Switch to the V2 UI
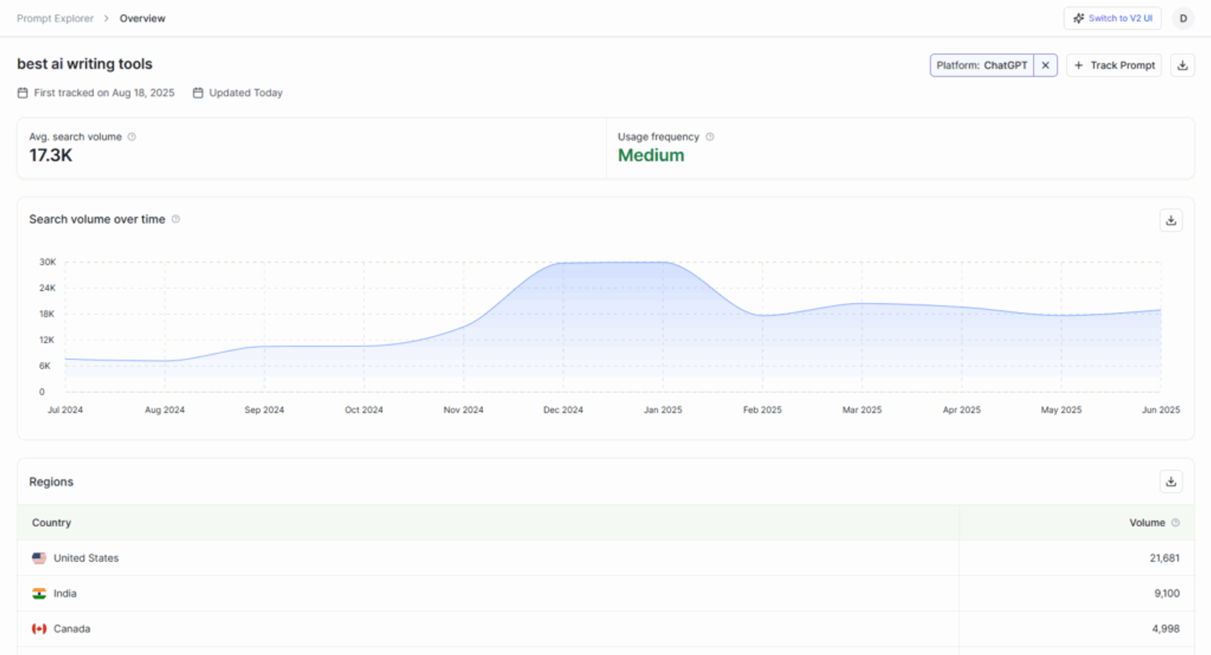 click(x=1113, y=18)
